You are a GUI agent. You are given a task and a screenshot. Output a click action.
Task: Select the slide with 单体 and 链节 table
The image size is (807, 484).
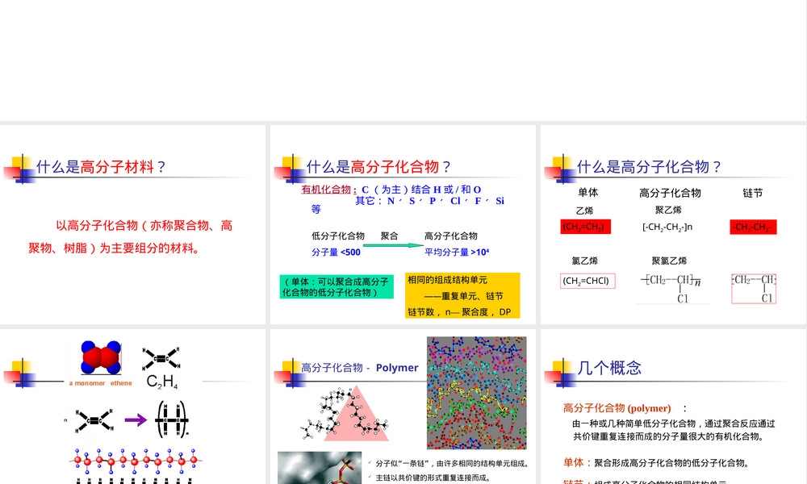673,224
